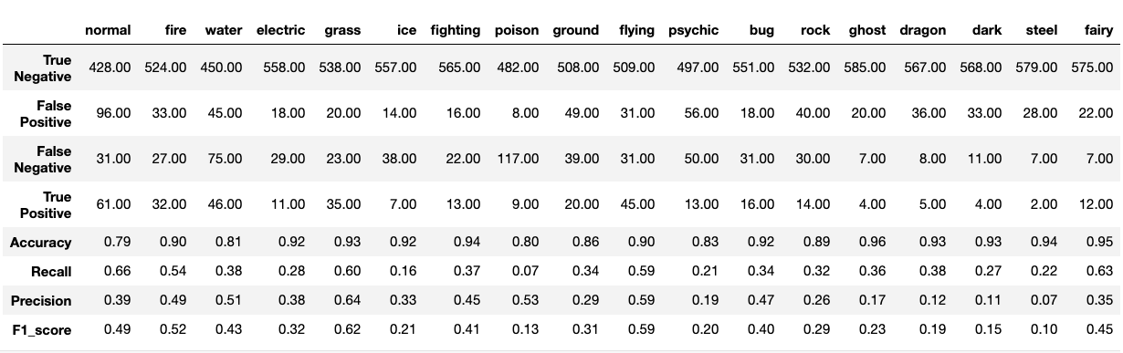The height and width of the screenshot is (353, 1123).
Task: Select the water False Negative value 75.00
Action: tap(225, 159)
